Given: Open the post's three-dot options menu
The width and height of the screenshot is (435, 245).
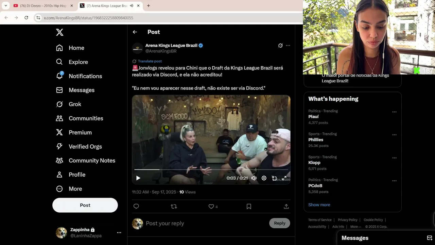Looking at the screenshot, I should (x=288, y=46).
